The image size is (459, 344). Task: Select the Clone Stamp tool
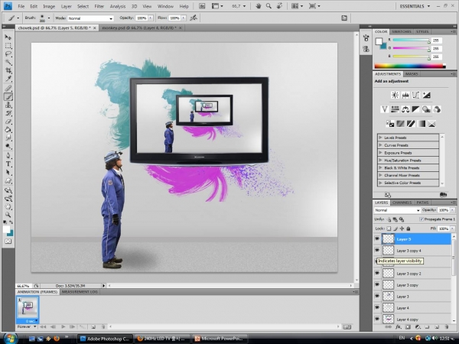[8, 105]
